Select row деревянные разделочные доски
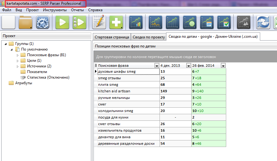Screen dimensions: 277x161 click(128, 144)
